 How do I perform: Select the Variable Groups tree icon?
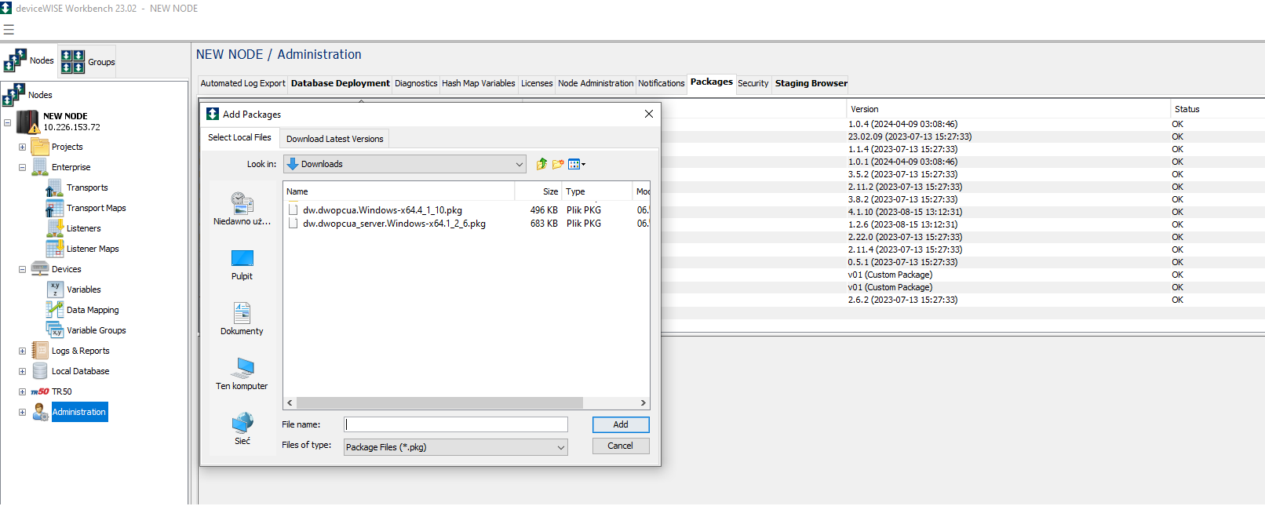(x=55, y=330)
